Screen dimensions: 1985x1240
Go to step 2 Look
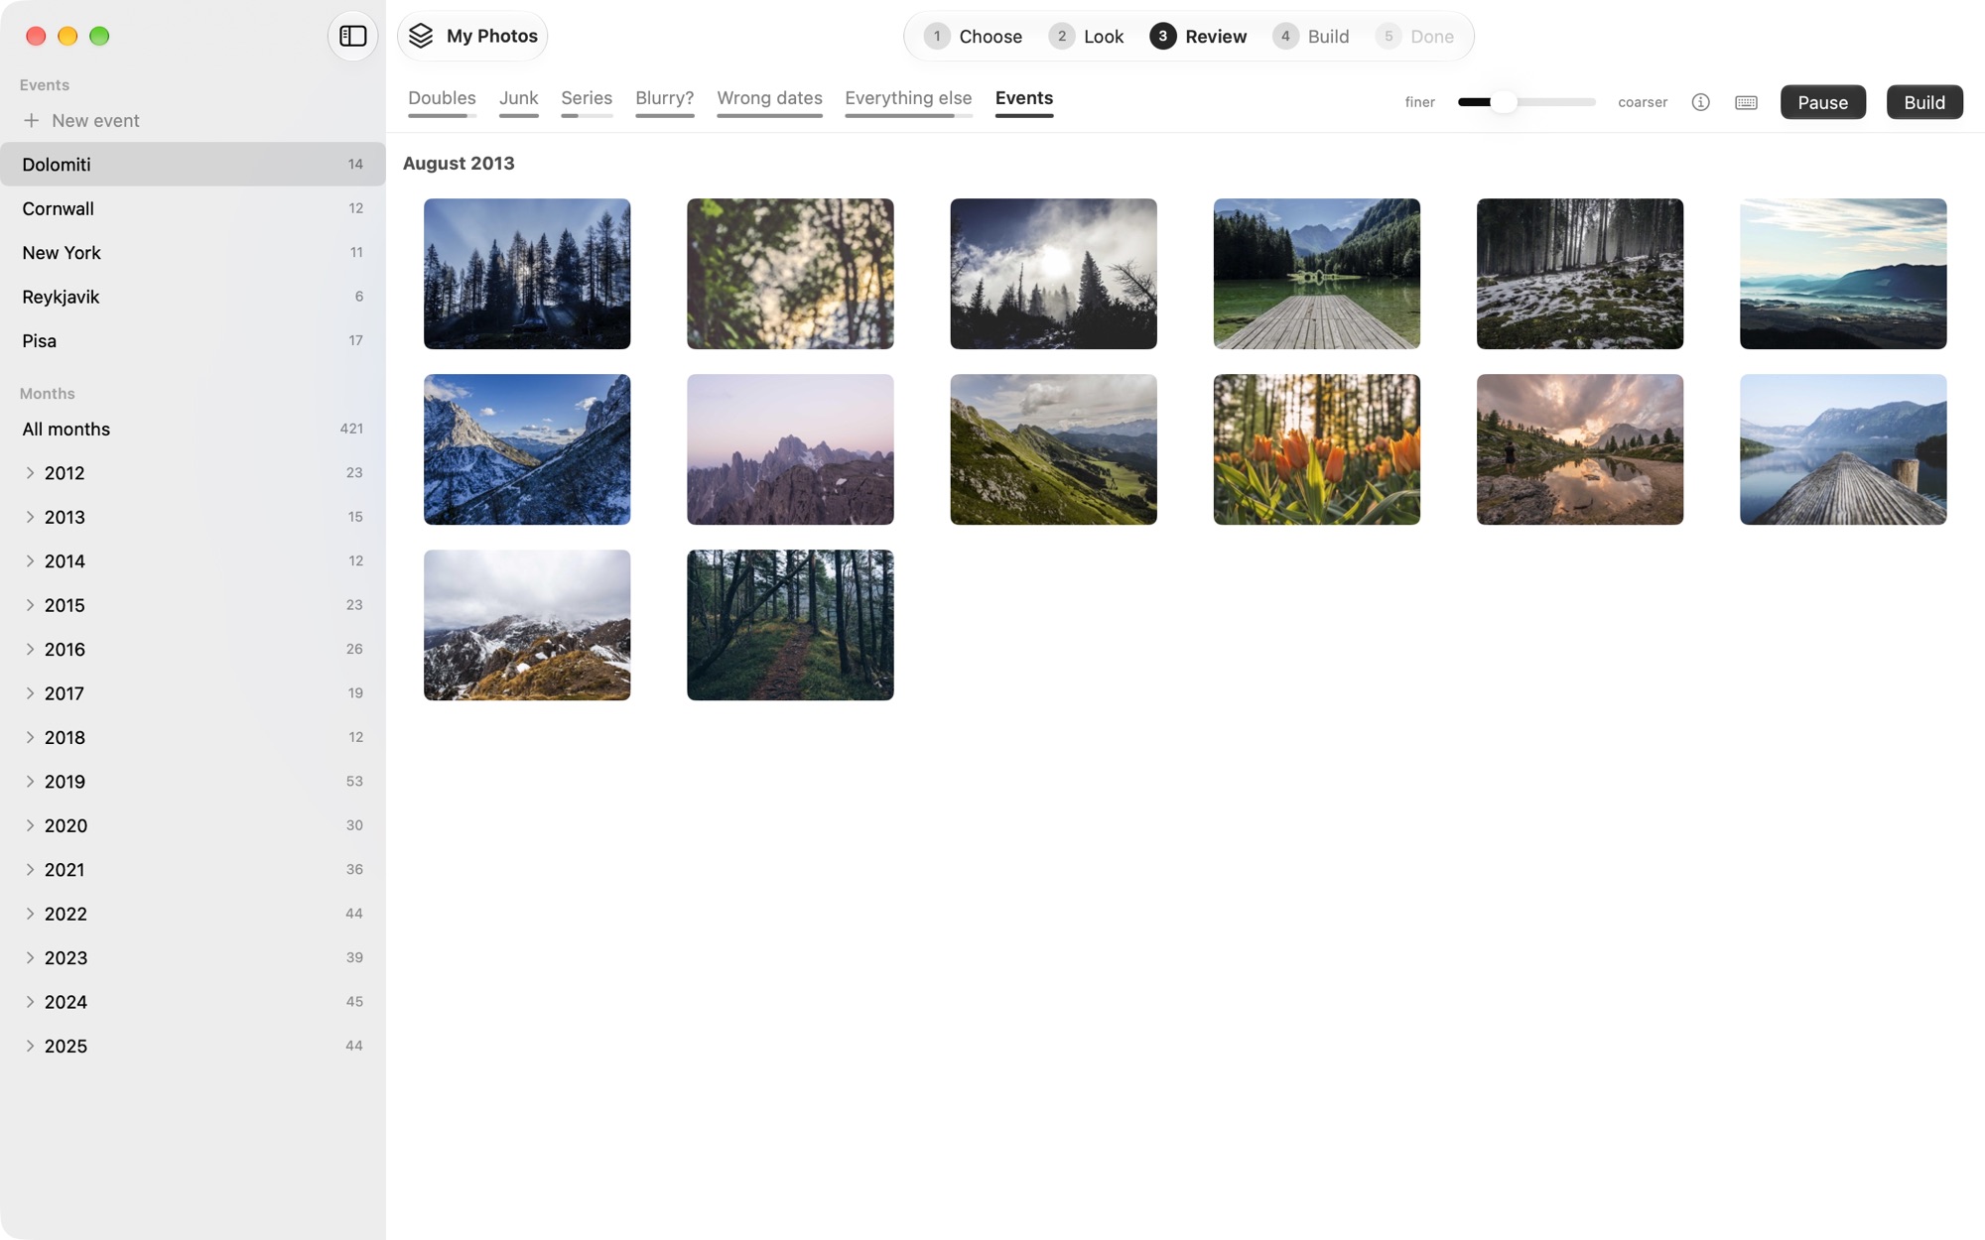(1086, 37)
